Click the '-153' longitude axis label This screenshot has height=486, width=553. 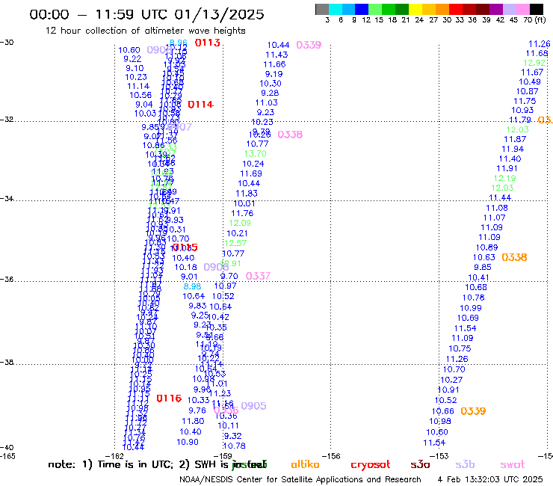pyautogui.click(x=439, y=456)
